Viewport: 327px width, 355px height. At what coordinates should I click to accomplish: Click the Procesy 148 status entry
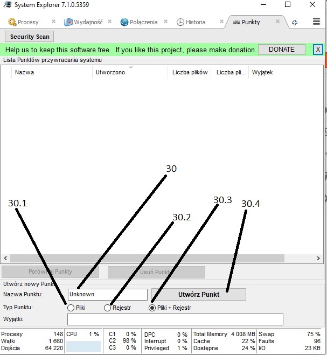[x=32, y=334]
